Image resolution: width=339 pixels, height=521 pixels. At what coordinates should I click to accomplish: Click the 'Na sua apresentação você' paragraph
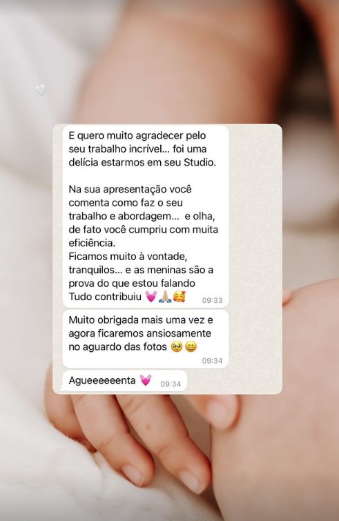[x=143, y=216]
